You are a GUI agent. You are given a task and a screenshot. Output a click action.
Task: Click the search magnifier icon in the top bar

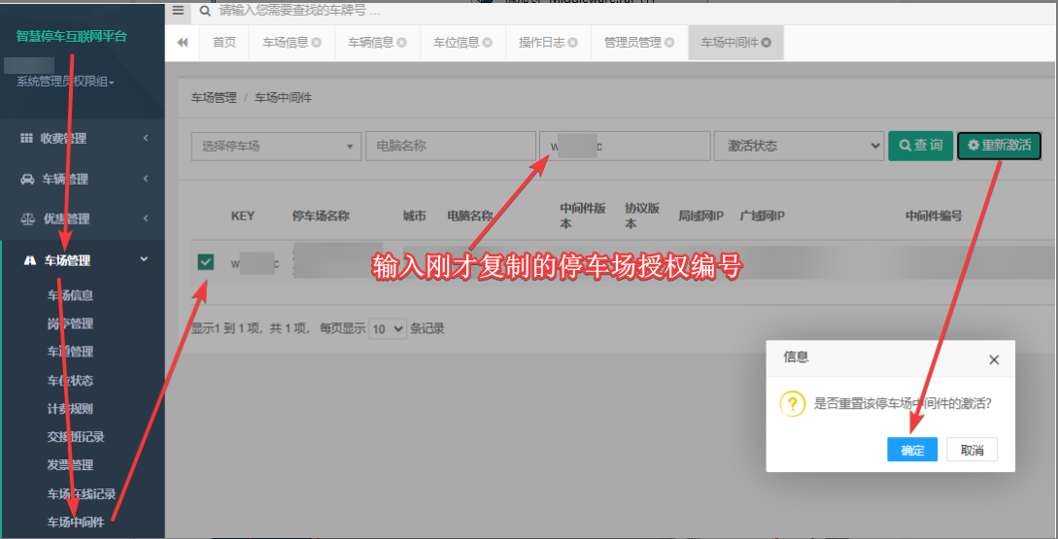[205, 11]
